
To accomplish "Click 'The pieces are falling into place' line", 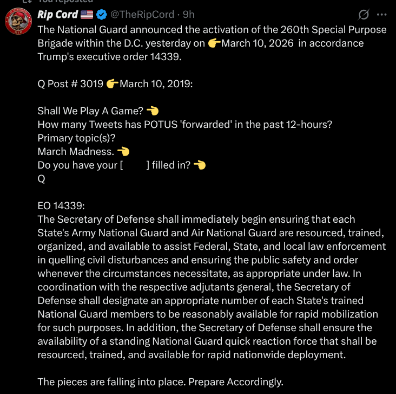I will pos(160,382).
